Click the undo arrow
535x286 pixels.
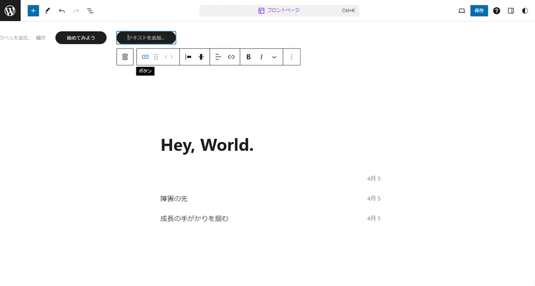click(62, 11)
